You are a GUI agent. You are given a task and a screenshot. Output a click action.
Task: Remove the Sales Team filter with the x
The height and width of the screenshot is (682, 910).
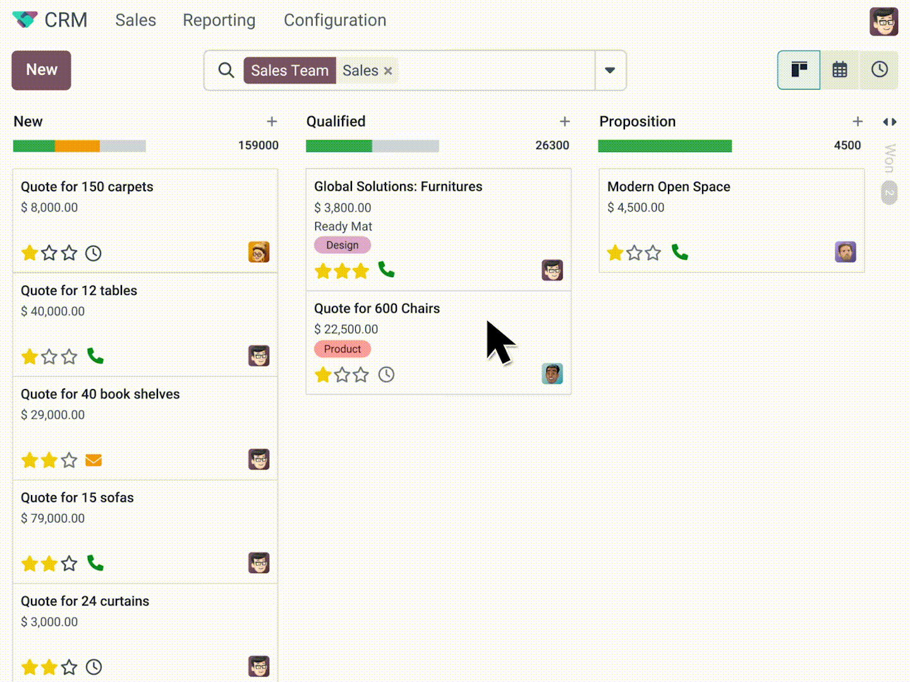(x=388, y=71)
